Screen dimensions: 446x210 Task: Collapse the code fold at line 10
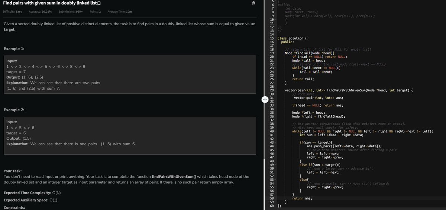275,19
